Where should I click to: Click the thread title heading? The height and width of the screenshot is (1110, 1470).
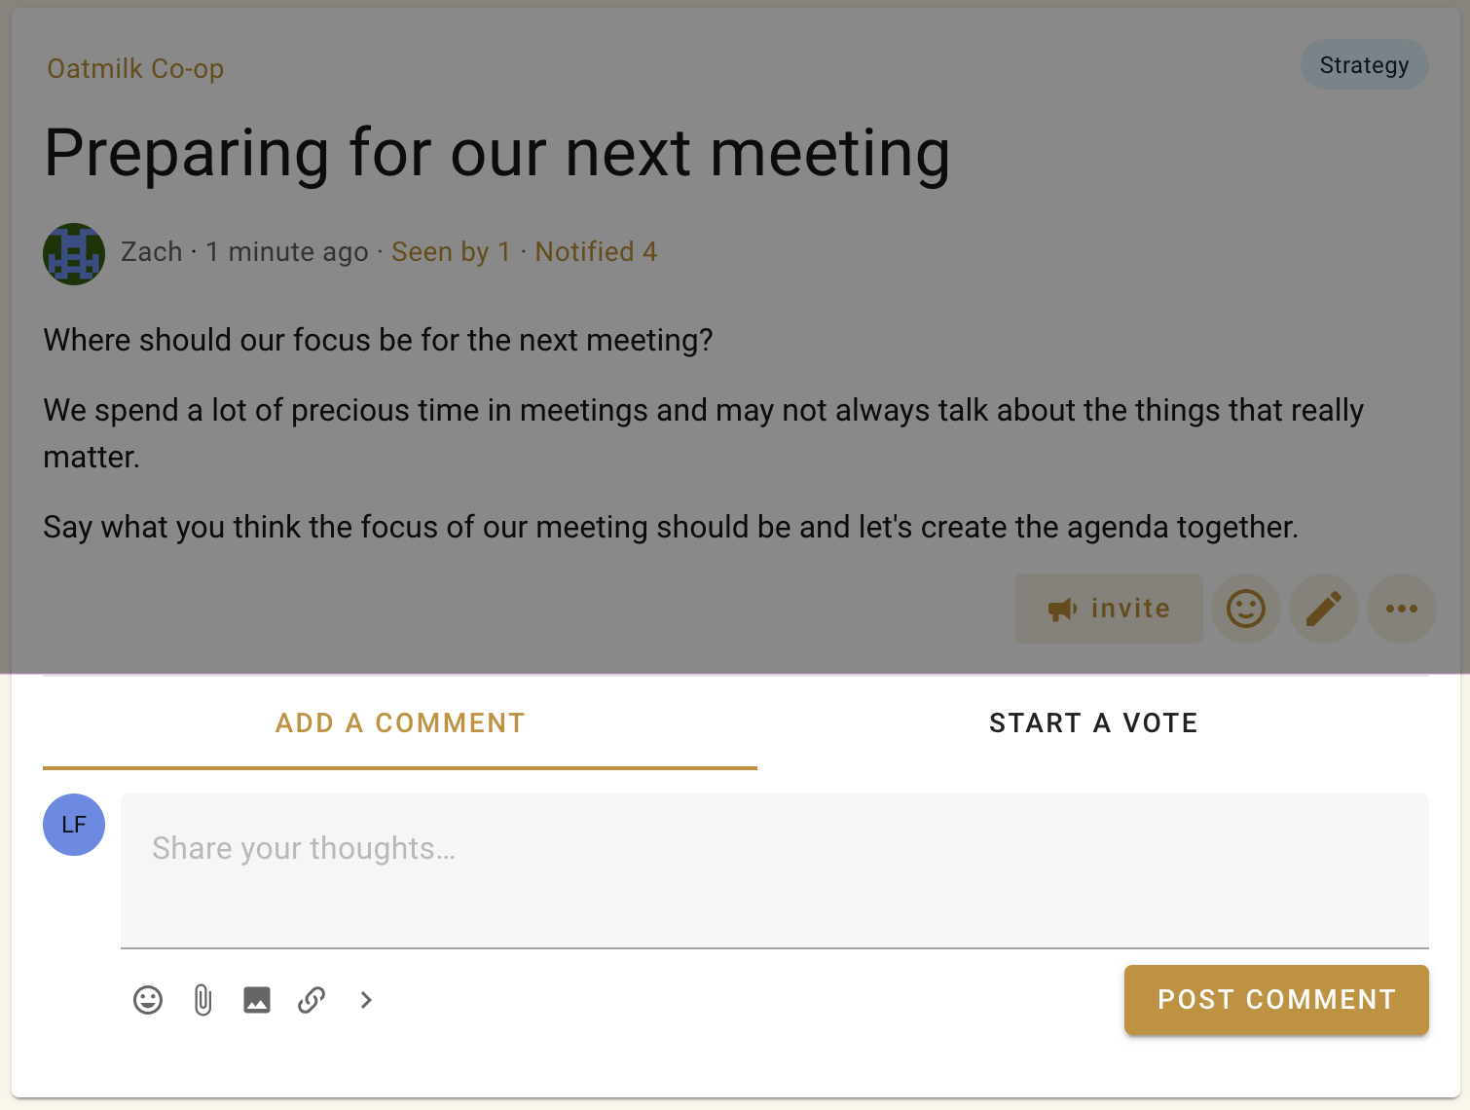[x=496, y=154]
